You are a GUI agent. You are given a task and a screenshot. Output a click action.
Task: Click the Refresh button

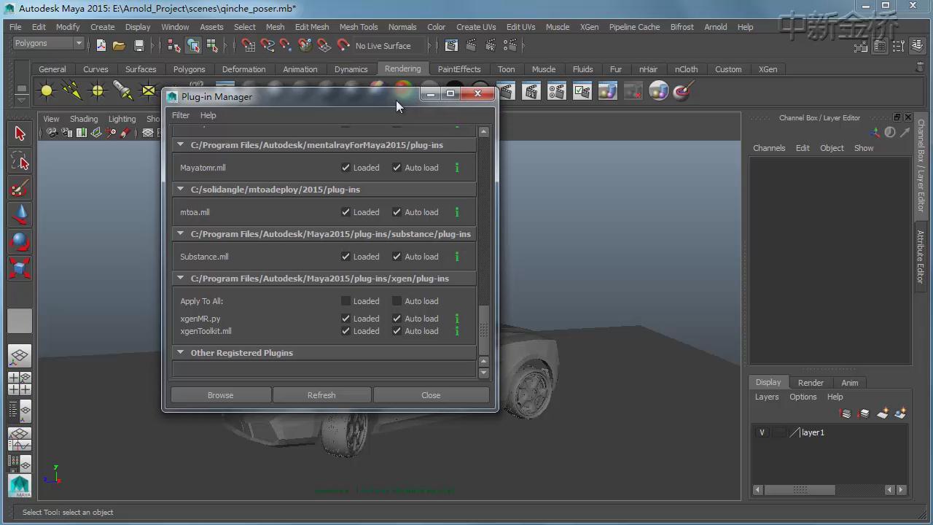coord(321,395)
